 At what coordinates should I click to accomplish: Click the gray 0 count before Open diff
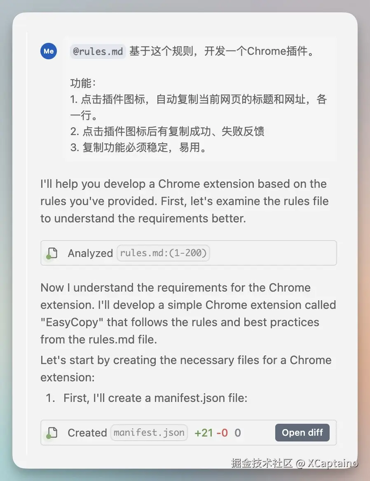(238, 433)
